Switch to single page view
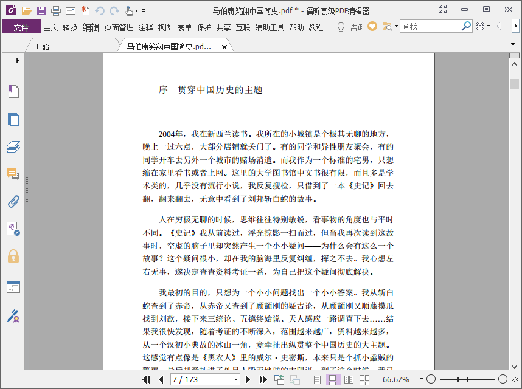522x389 pixels. click(317, 379)
